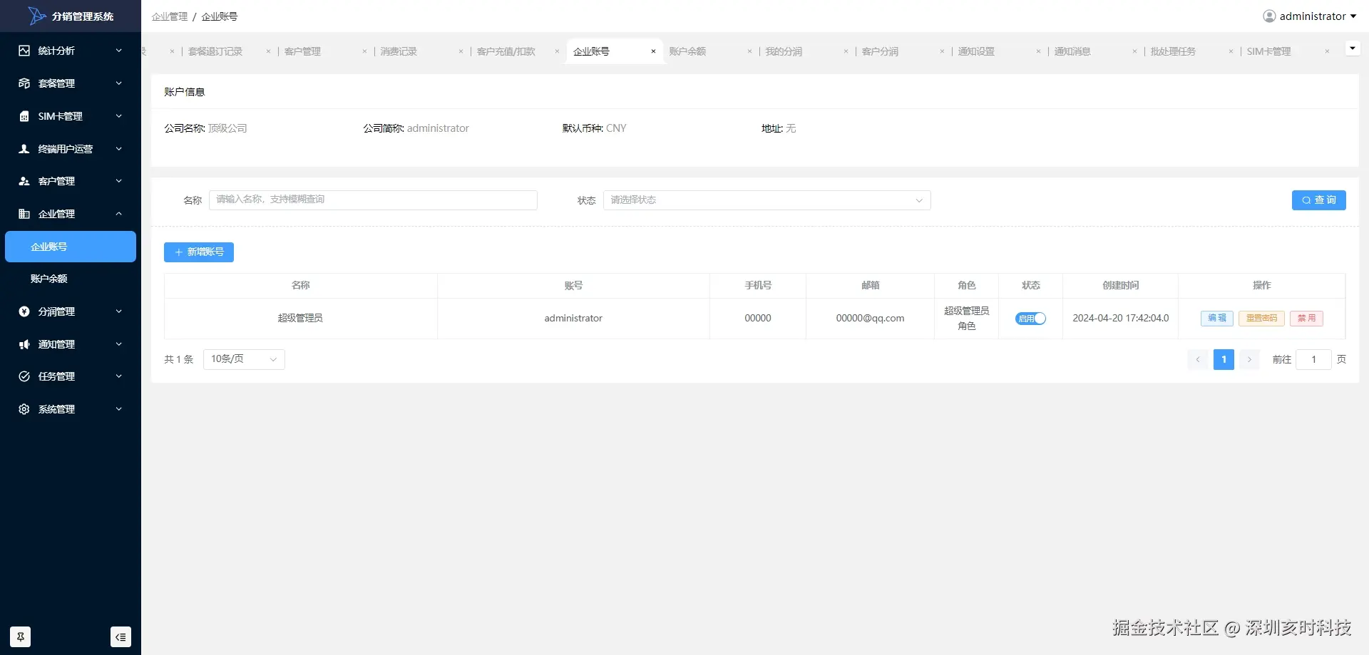Open the 请选择状态 status dropdown
Viewport: 1369px width, 655px height.
coord(766,200)
